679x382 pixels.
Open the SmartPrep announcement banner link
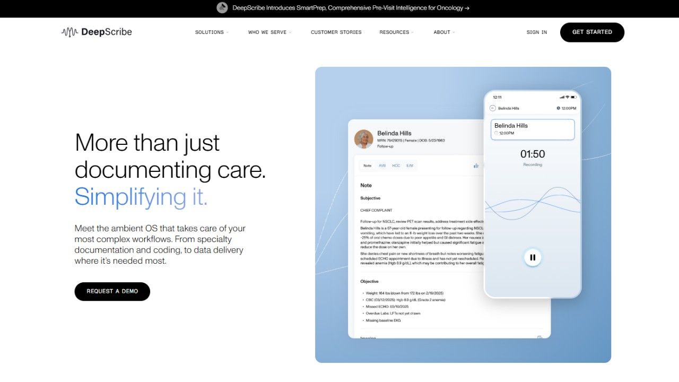pyautogui.click(x=351, y=8)
